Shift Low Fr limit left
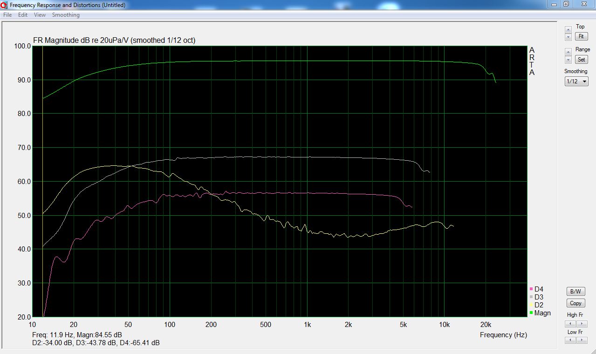Viewport: 596px width, 354px height. (570, 340)
